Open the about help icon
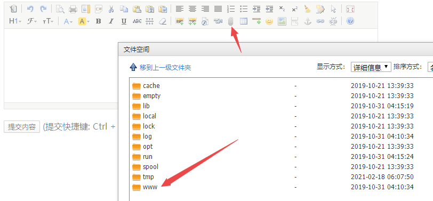Image resolution: width=433 pixels, height=201 pixels. (x=350, y=21)
